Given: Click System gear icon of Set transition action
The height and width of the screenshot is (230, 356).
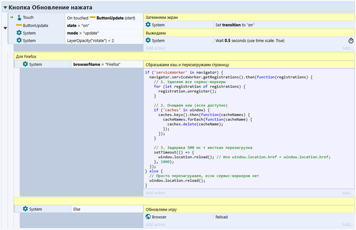Looking at the screenshot, I should (x=148, y=24).
